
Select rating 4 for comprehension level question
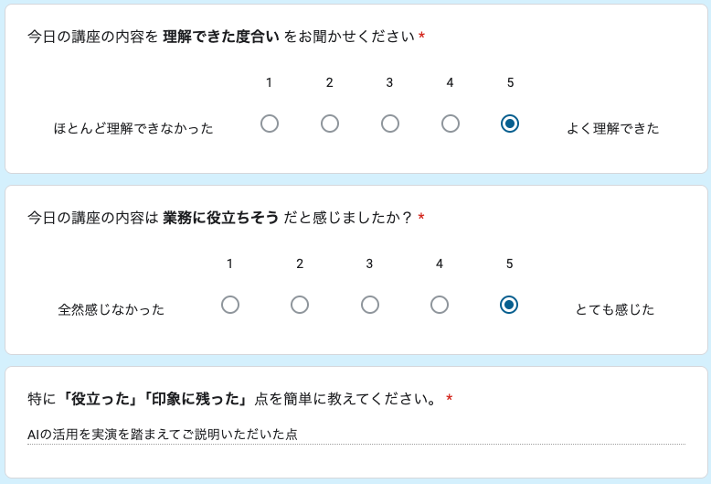[x=451, y=124]
